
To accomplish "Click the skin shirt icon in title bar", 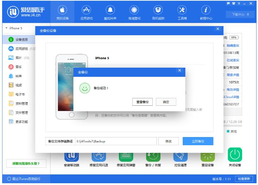I will pyautogui.click(x=234, y=3).
